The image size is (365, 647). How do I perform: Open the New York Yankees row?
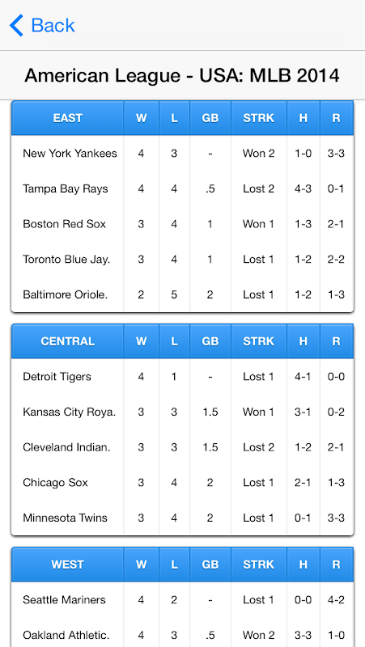[x=183, y=154]
